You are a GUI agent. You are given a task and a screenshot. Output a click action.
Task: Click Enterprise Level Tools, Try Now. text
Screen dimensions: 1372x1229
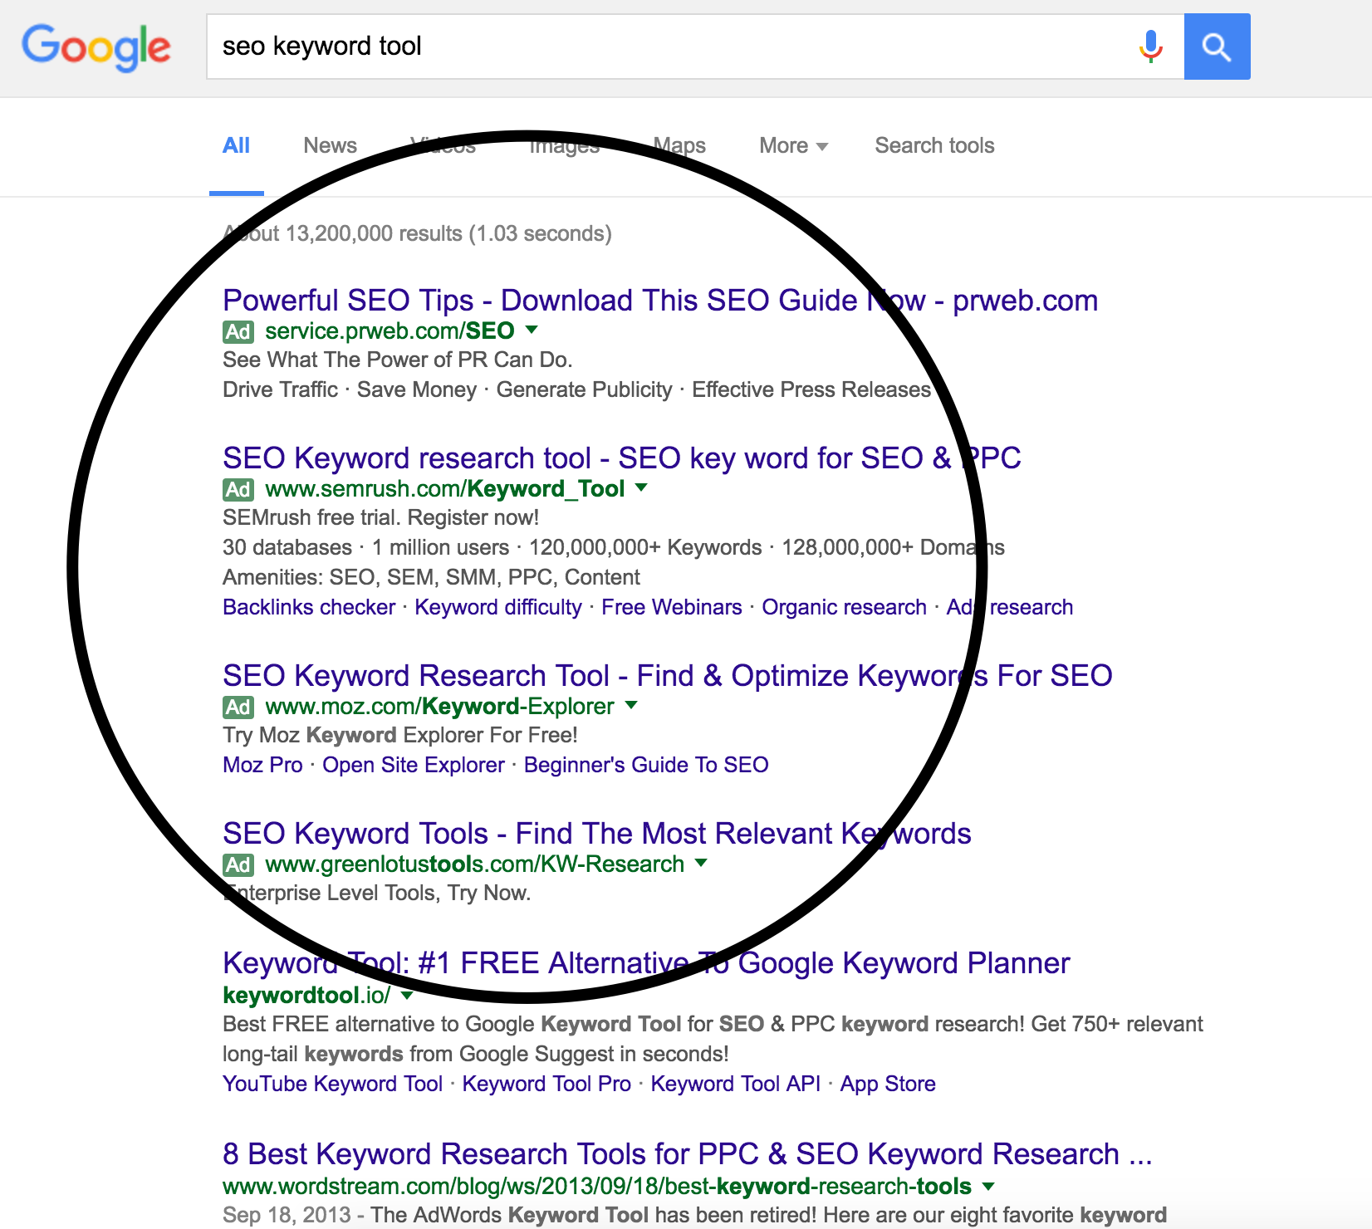pyautogui.click(x=376, y=893)
